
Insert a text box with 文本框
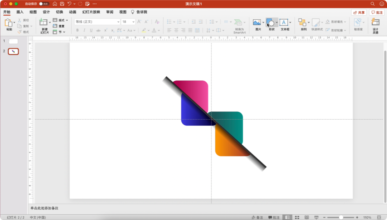pos(284,23)
